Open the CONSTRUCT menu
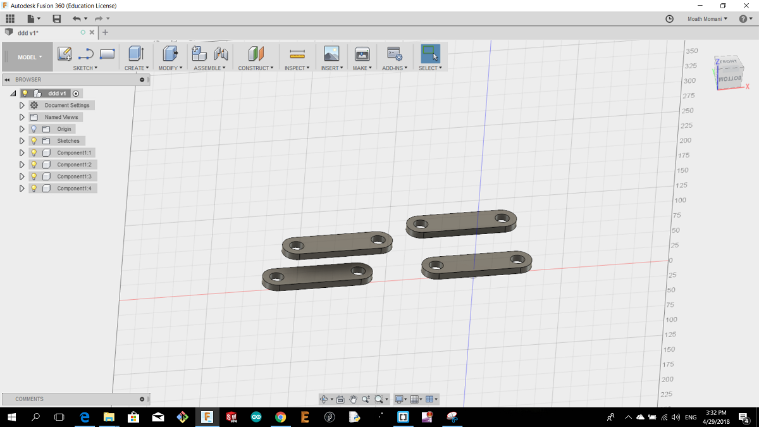 [x=256, y=68]
